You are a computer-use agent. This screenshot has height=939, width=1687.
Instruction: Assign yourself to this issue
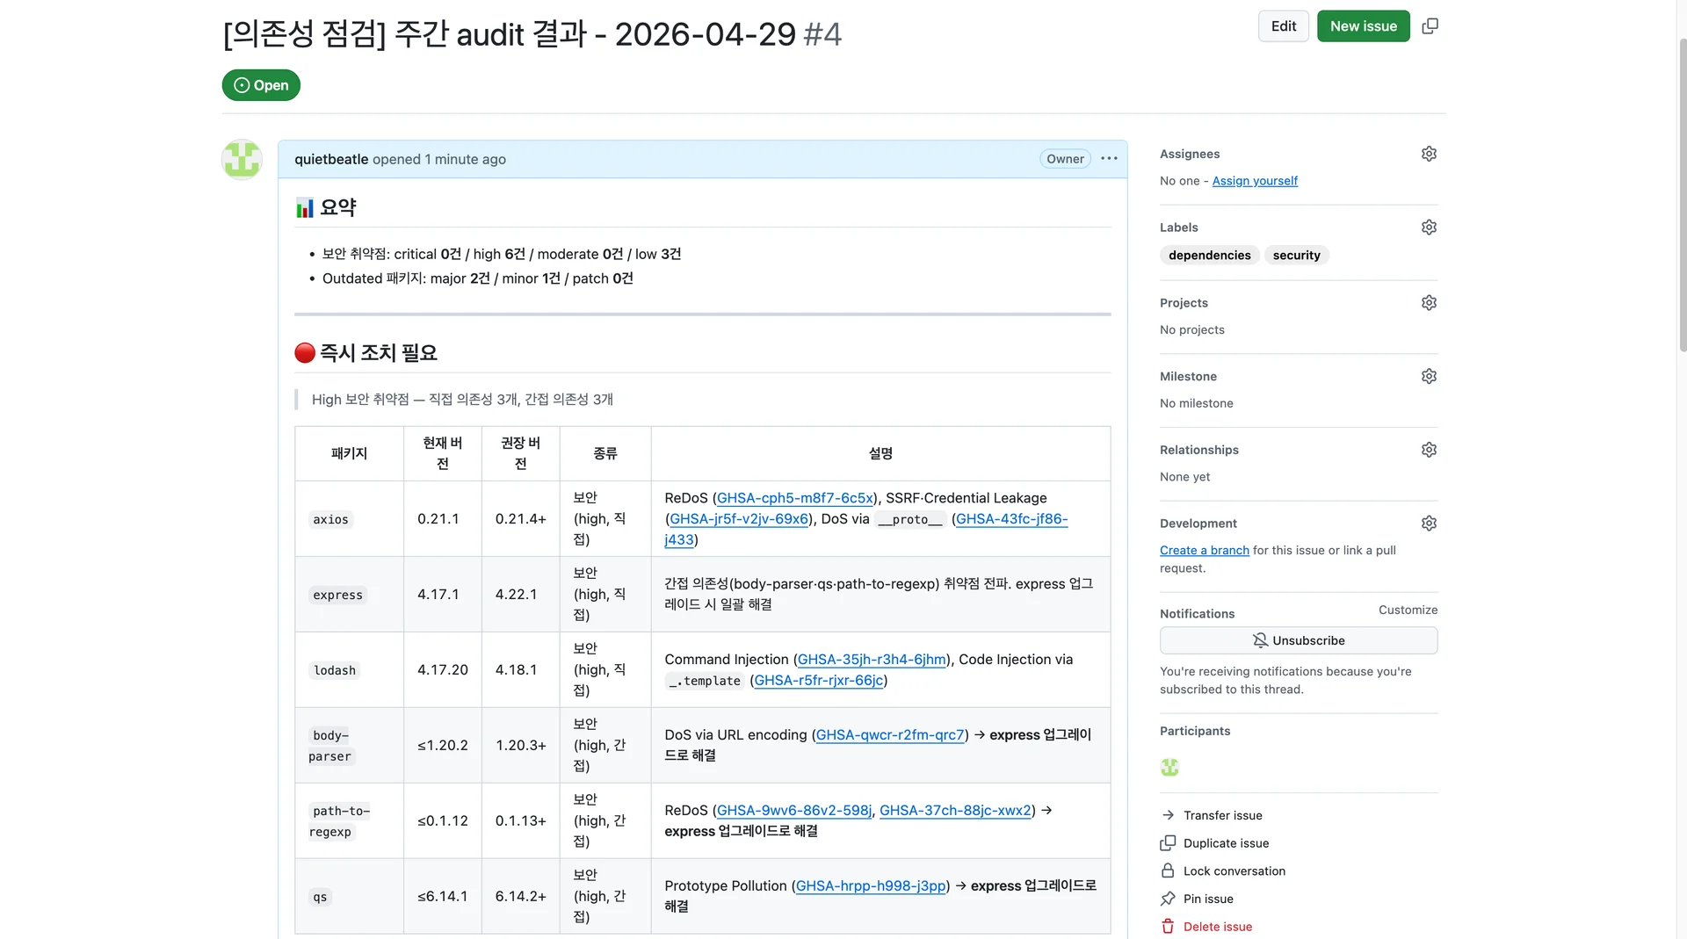tap(1255, 181)
